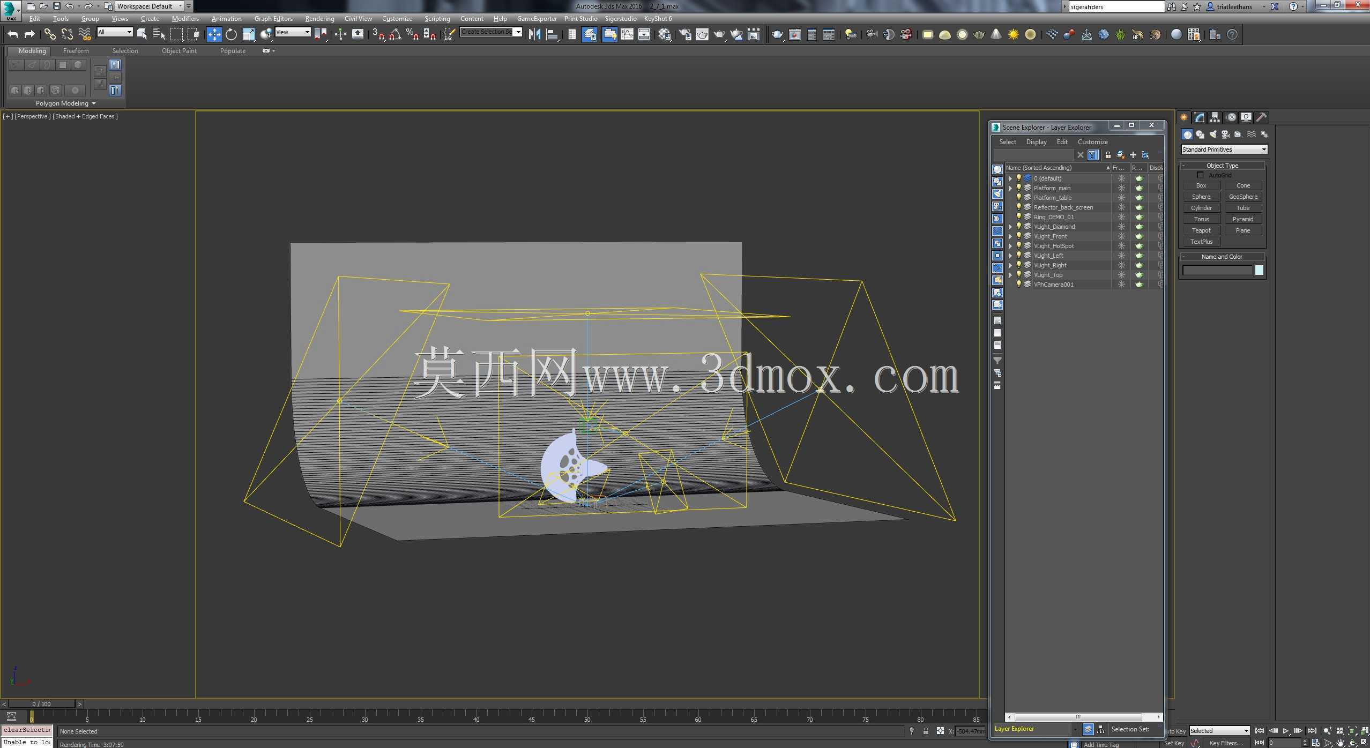1370x748 pixels.
Task: Activate the Select and Rotate tool
Action: click(x=231, y=34)
